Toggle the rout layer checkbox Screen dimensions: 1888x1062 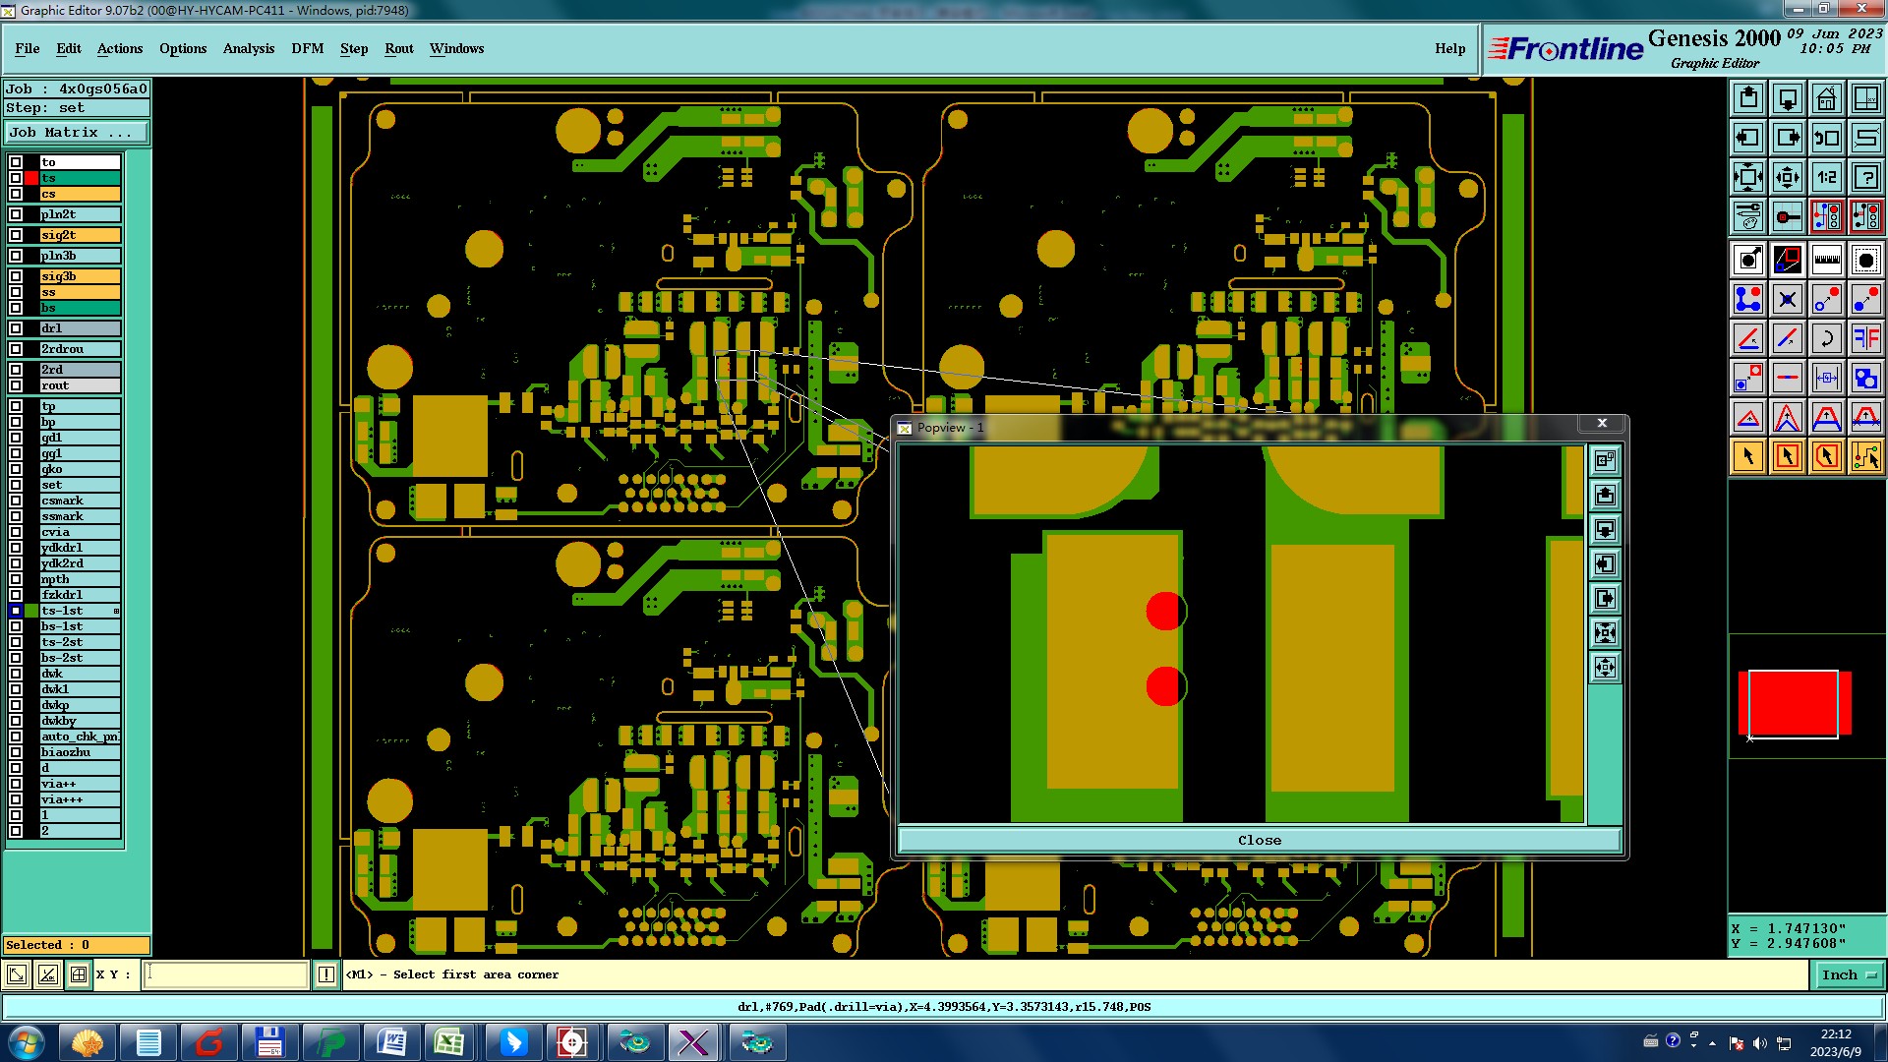coord(16,385)
